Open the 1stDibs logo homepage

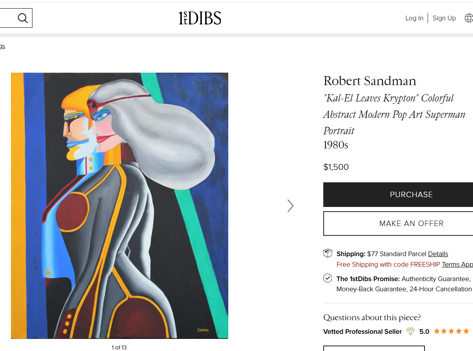(200, 18)
